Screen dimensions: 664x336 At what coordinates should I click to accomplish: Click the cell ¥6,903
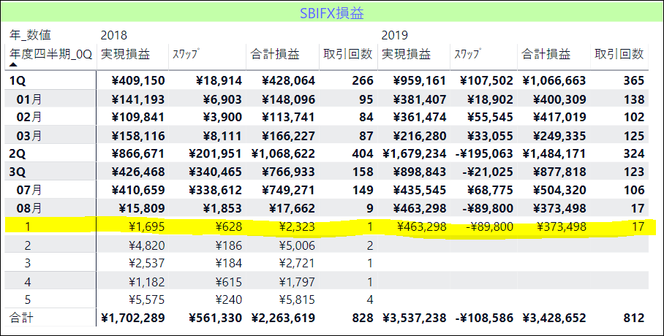pyautogui.click(x=222, y=99)
